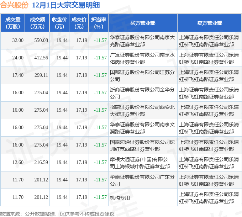This screenshot has height=217, width=242.
Task: Select the 广发证券南京水佑岗证券营业部 buyer cell
Action: coord(142,58)
